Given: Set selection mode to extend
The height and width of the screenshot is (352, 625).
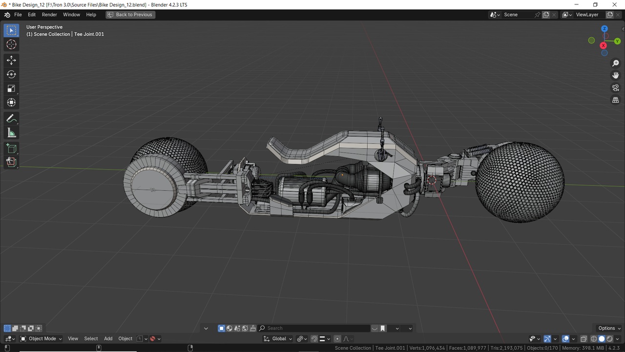Looking at the screenshot, I should 15,329.
